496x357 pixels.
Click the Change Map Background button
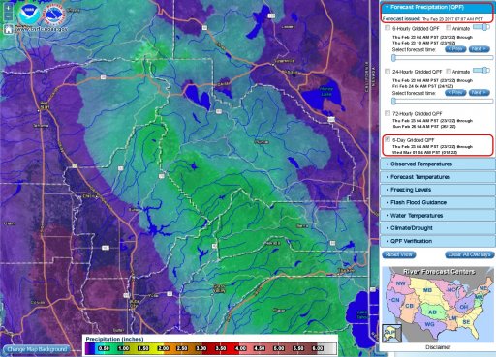pos(37,349)
